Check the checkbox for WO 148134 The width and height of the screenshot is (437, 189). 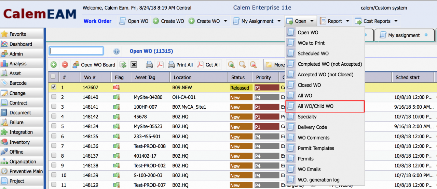[53, 126]
